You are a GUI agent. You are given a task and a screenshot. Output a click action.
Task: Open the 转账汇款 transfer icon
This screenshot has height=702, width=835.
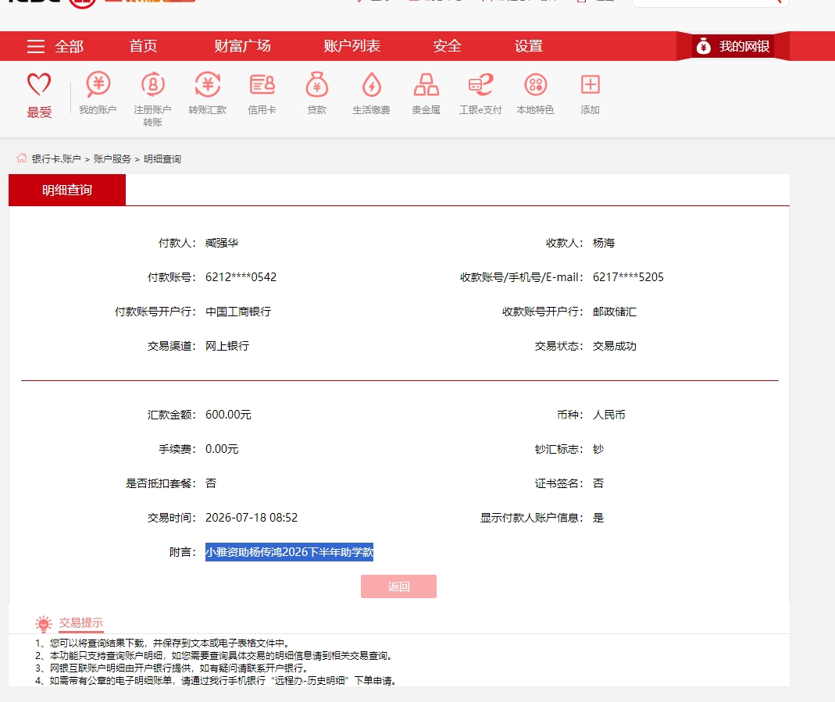point(207,84)
